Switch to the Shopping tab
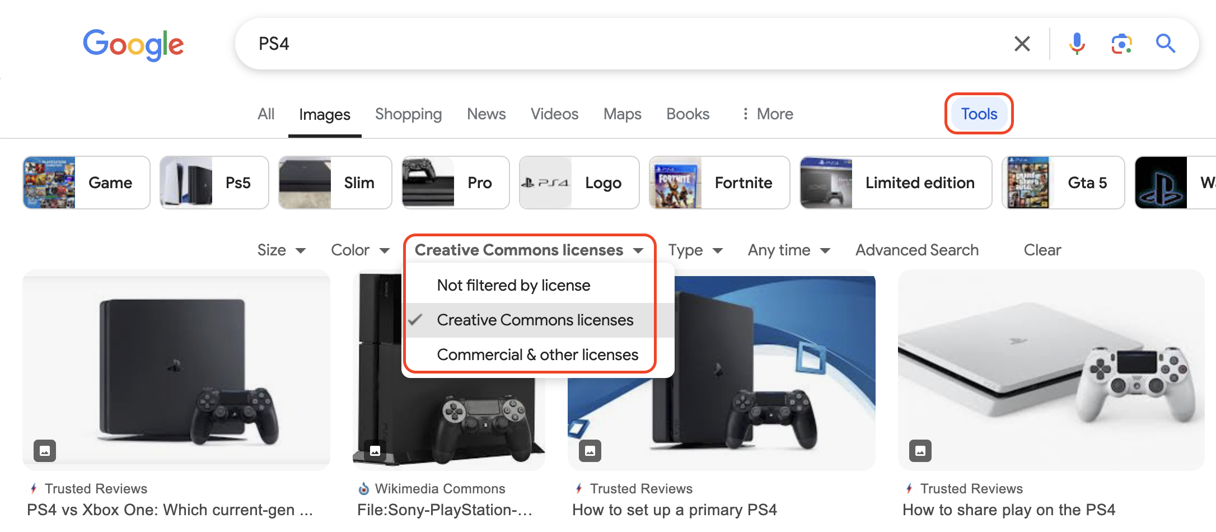 pos(409,114)
